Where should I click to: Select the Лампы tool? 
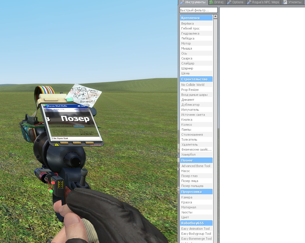[x=196, y=130]
